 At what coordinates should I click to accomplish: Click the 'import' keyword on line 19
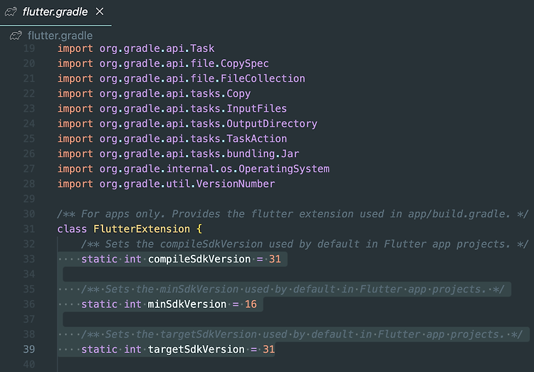tap(75, 48)
